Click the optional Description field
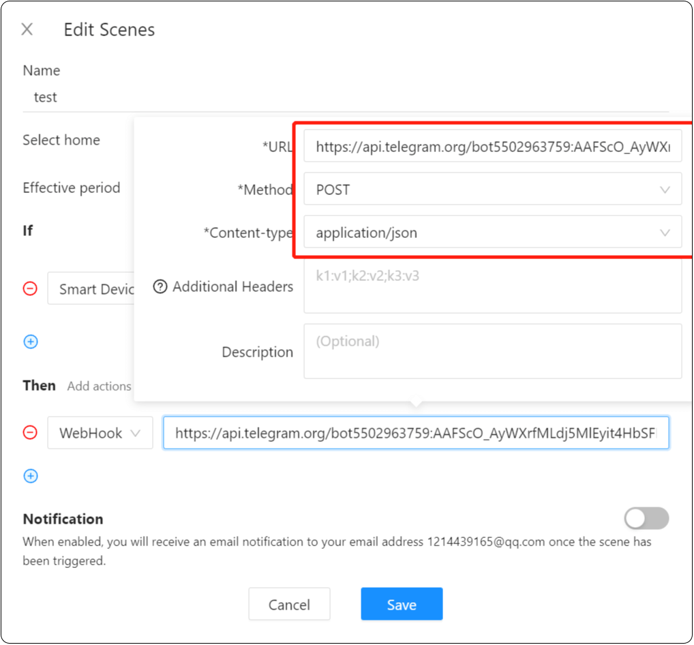 [x=492, y=351]
